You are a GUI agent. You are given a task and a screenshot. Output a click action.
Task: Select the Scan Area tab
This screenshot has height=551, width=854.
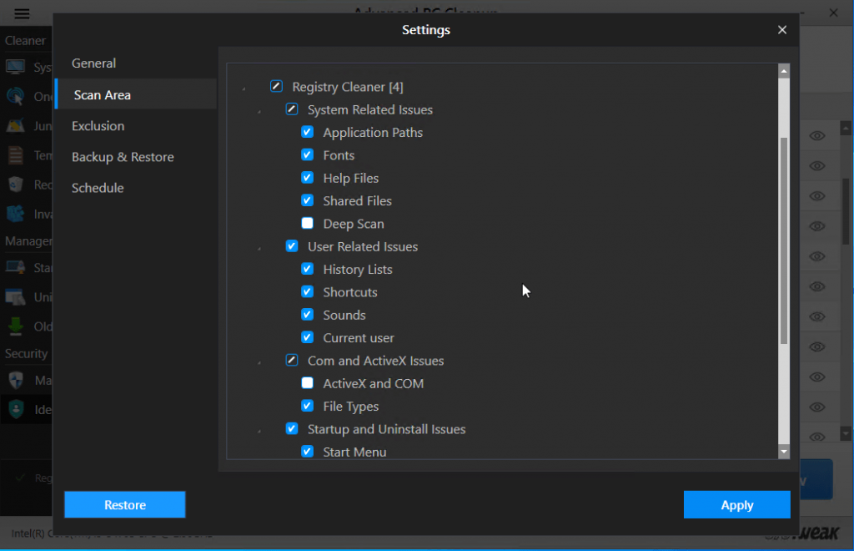click(x=136, y=94)
